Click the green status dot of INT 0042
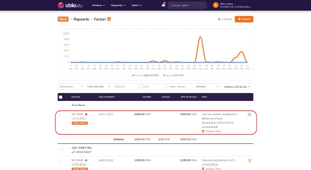Image resolution: width=311 pixels, height=170 pixels. [86, 161]
